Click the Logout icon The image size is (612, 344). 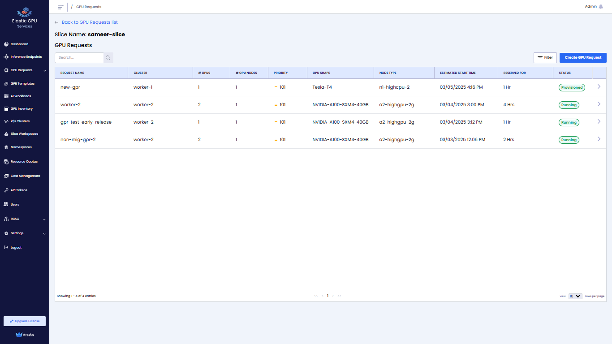click(6, 248)
